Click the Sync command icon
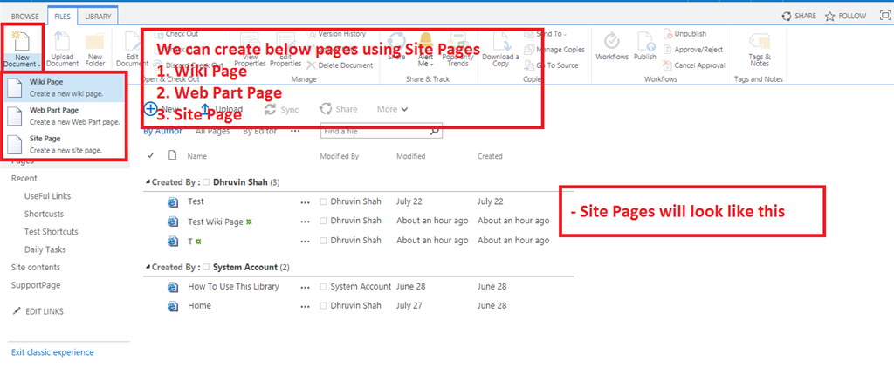 [x=271, y=109]
